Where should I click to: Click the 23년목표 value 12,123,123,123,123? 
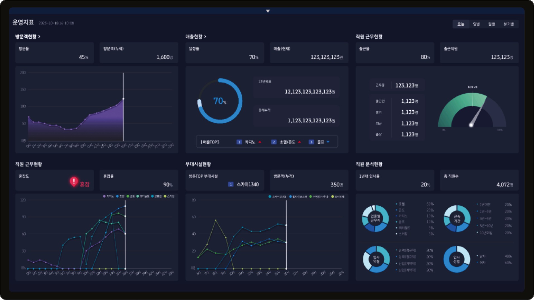click(310, 92)
